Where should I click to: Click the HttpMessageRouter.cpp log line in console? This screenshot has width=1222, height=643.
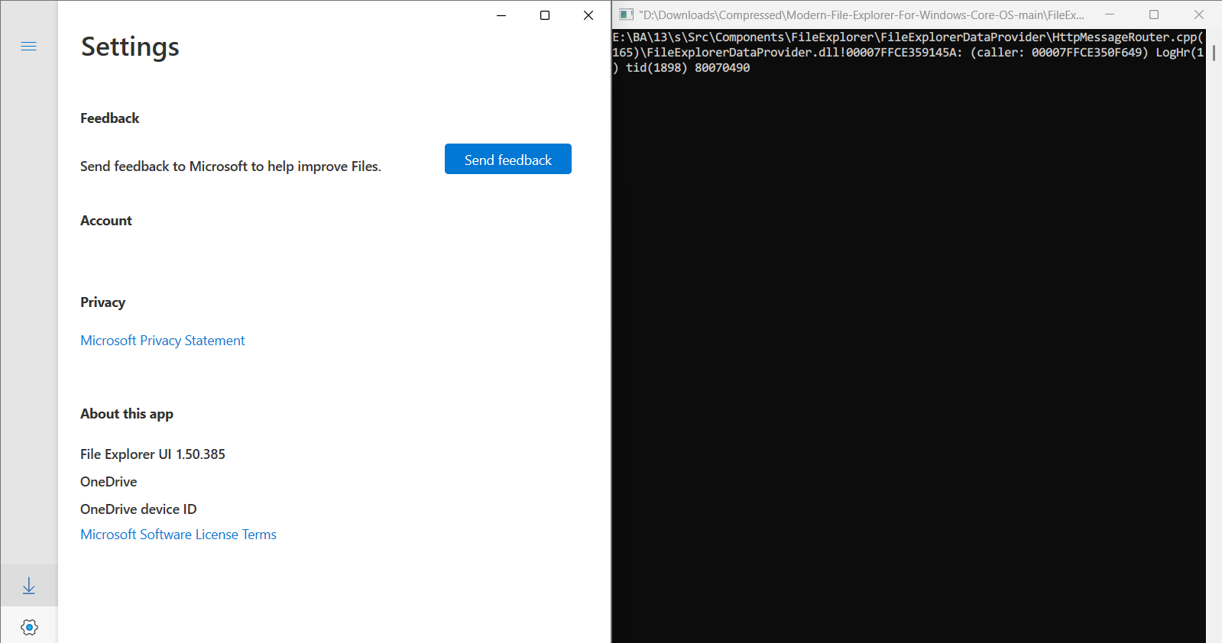[x=908, y=37]
